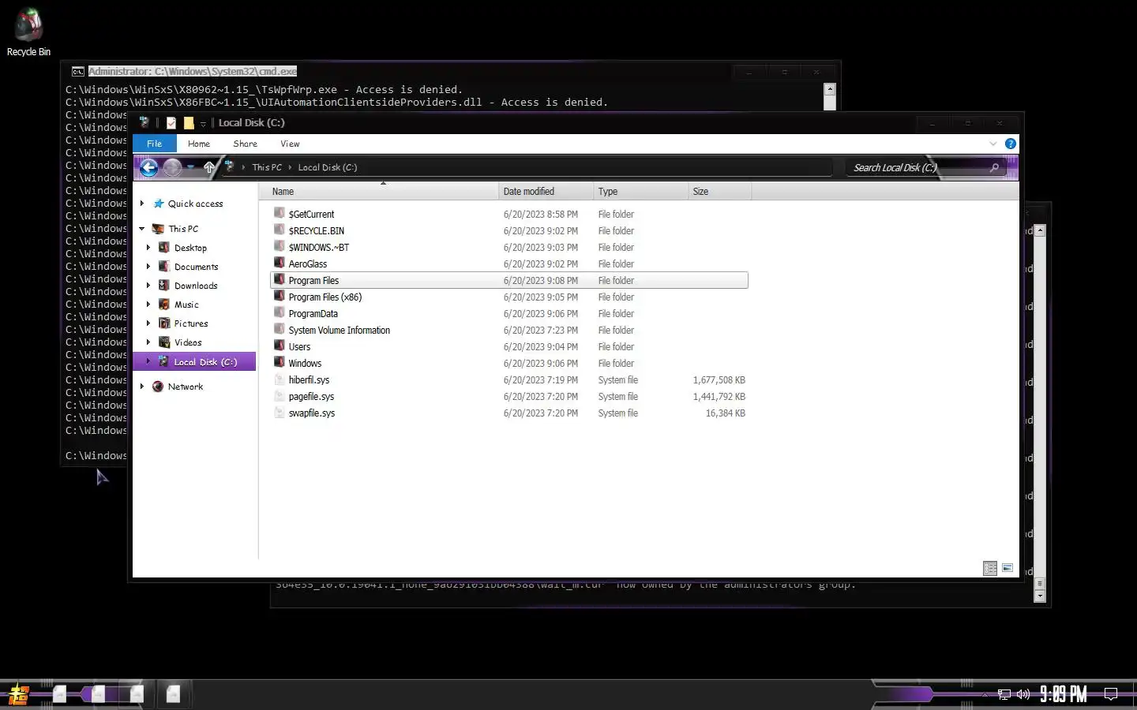Screen dimensions: 1137x710
Task: Click scroll-up arrow in background cmd window
Action: click(x=1040, y=230)
